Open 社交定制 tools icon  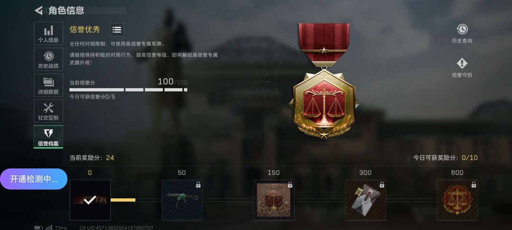(48, 111)
